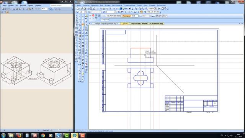The height and width of the screenshot is (138, 245).
Task: Open the Рисунок menu in picture viewer
Action: [x=23, y=5]
